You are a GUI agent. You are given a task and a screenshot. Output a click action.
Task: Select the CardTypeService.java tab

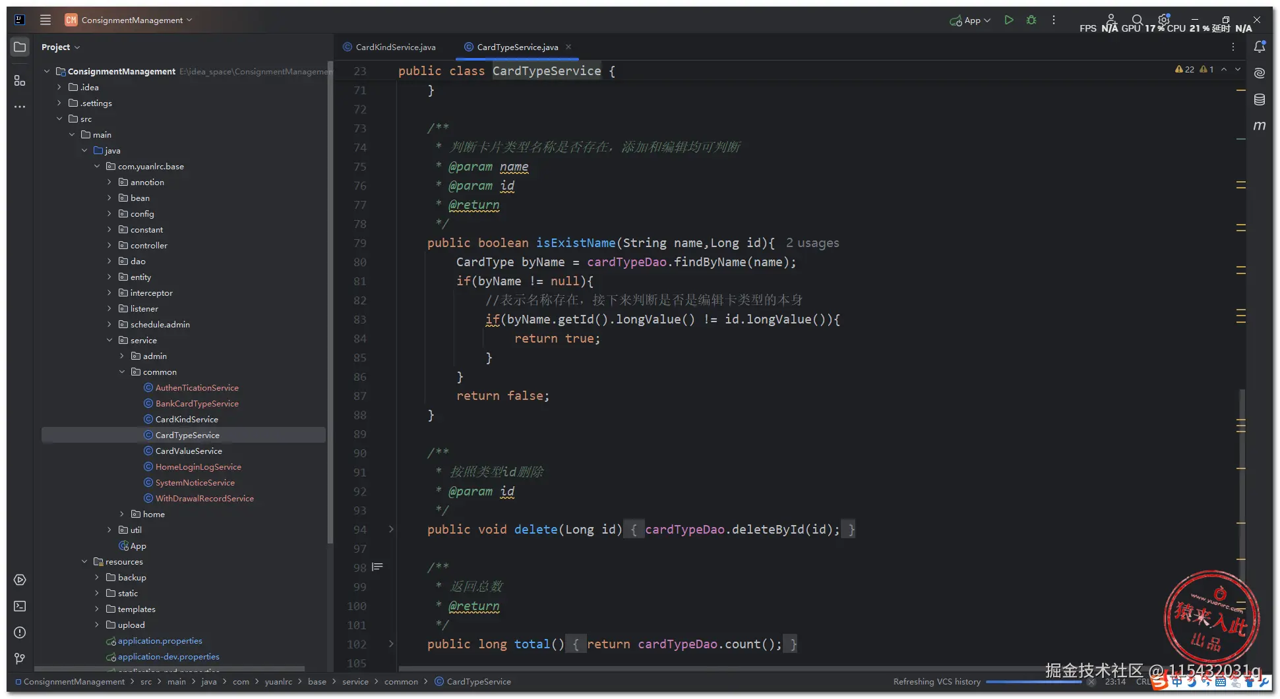click(x=517, y=47)
